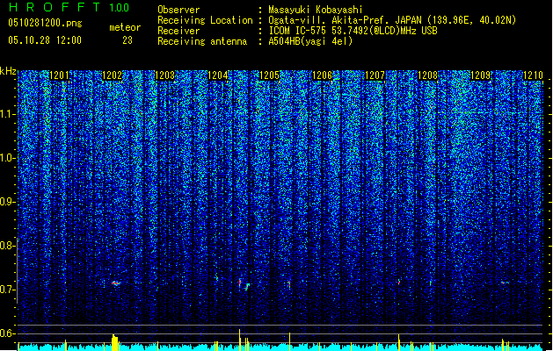The width and height of the screenshot is (553, 351).
Task: Click the kHz axis unit label
Action: pyautogui.click(x=8, y=71)
